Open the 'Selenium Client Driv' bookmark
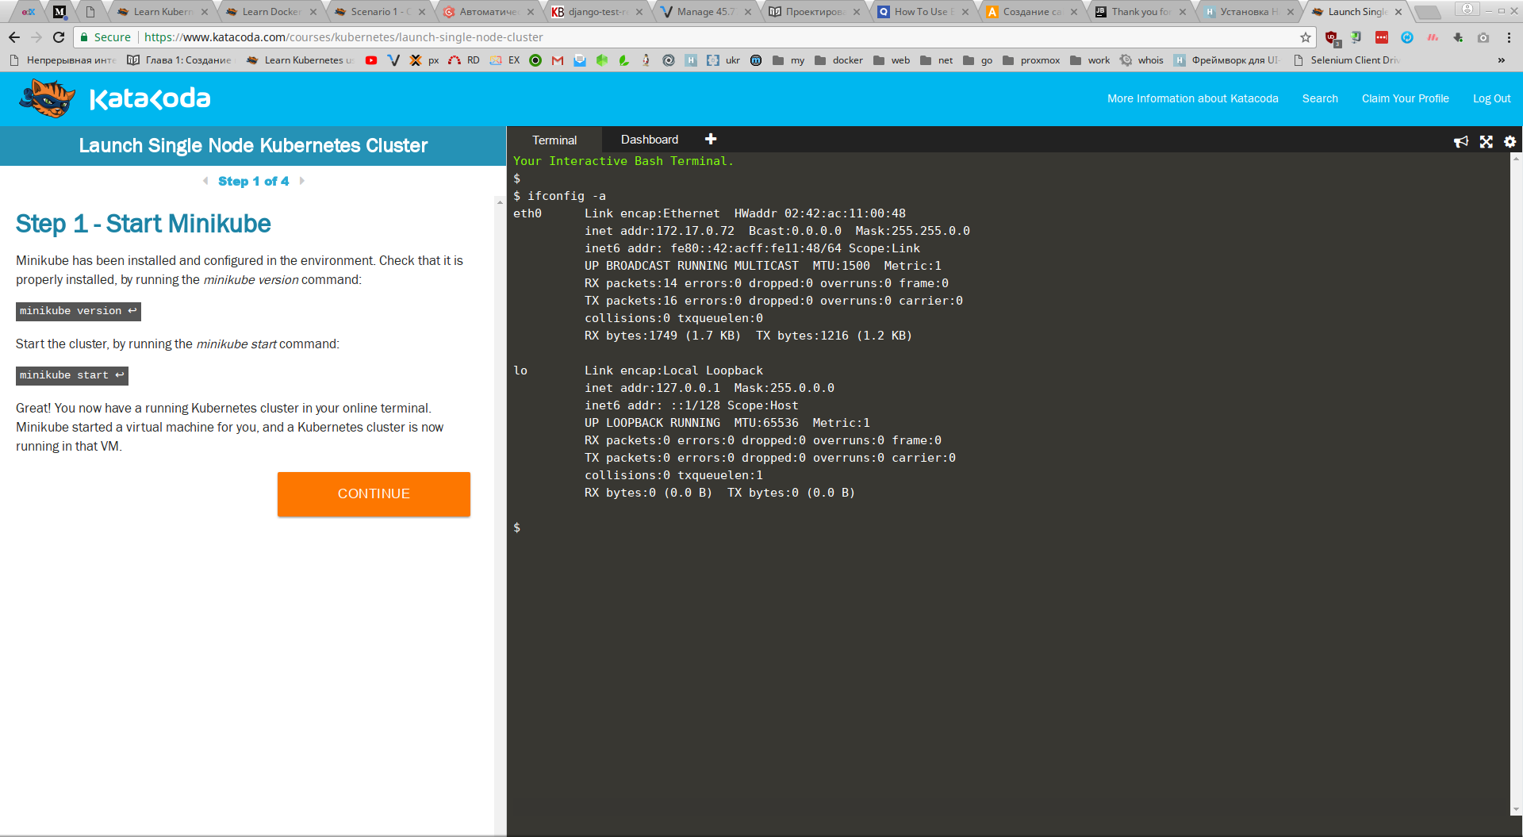Screen dimensions: 1523x837 pos(1347,60)
